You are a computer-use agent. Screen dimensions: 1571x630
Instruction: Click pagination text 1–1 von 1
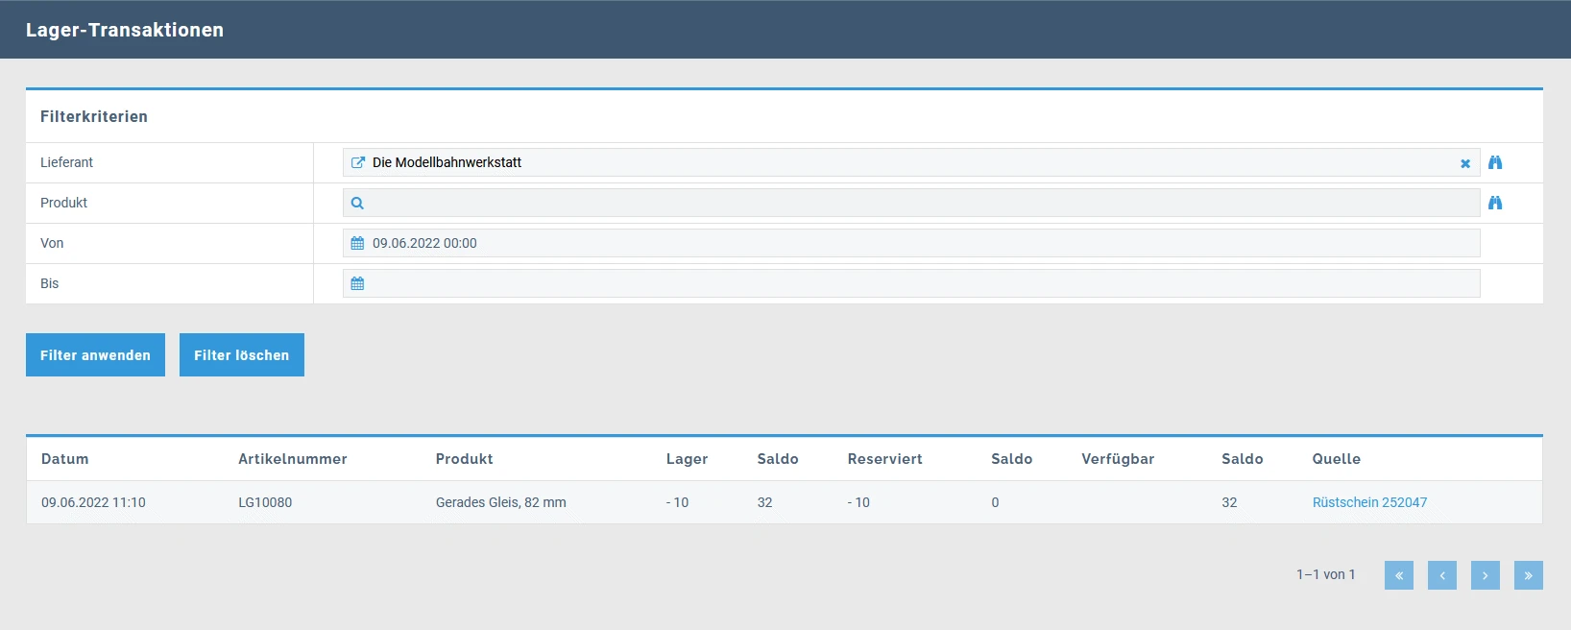pos(1326,574)
